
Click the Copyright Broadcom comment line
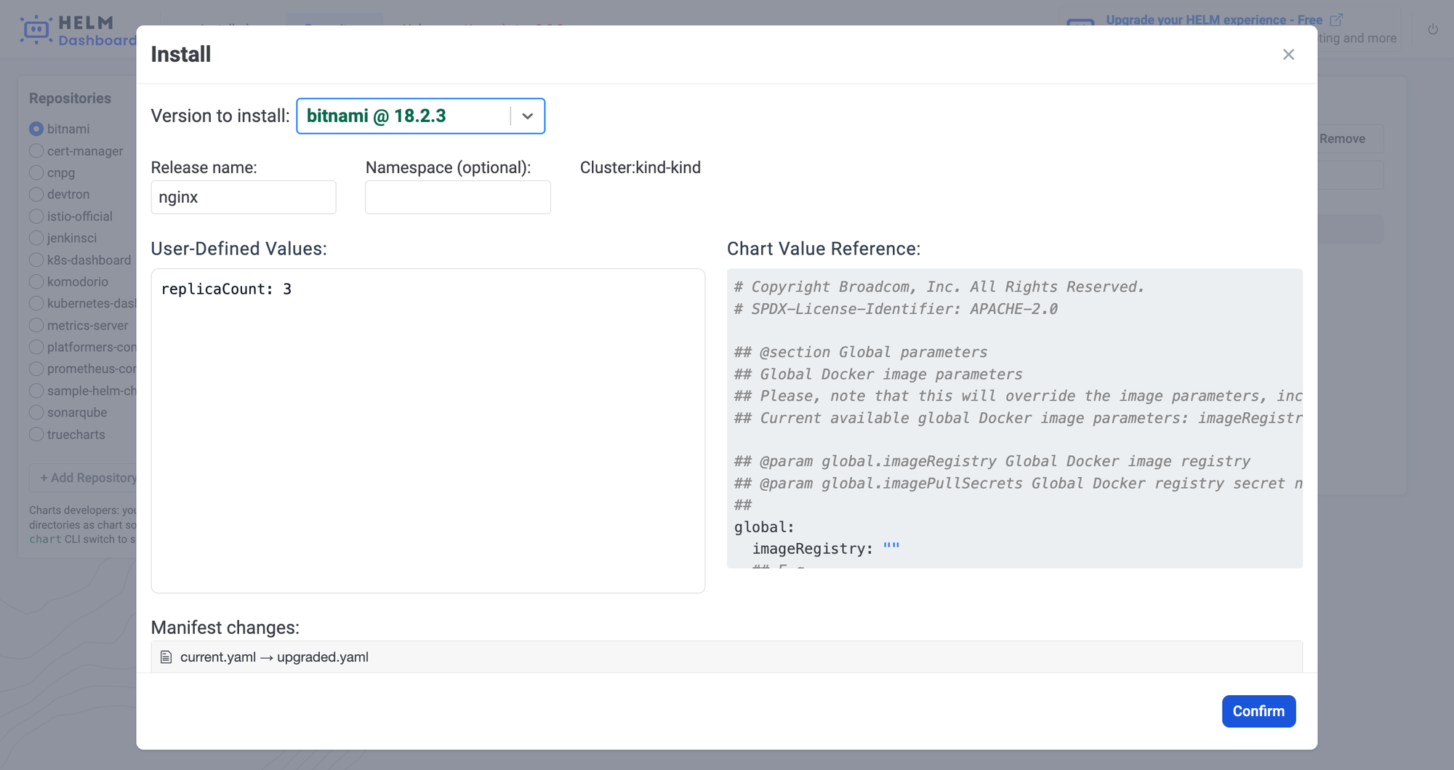(x=939, y=287)
